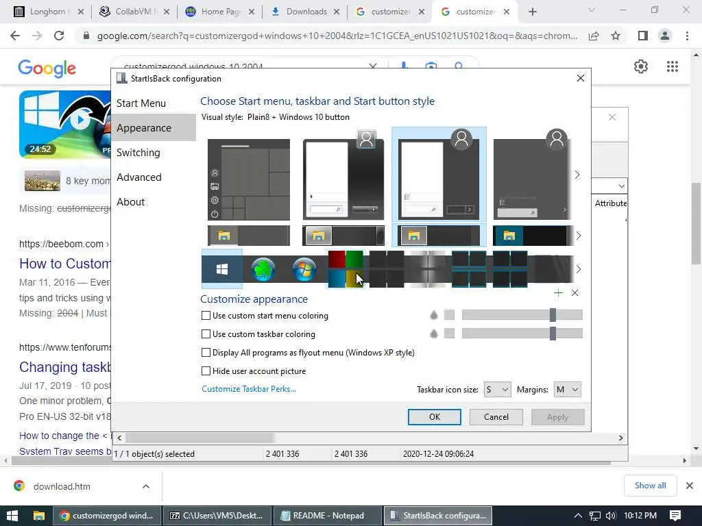
Task: Click OK in StartIsBack configuration
Action: pos(434,417)
